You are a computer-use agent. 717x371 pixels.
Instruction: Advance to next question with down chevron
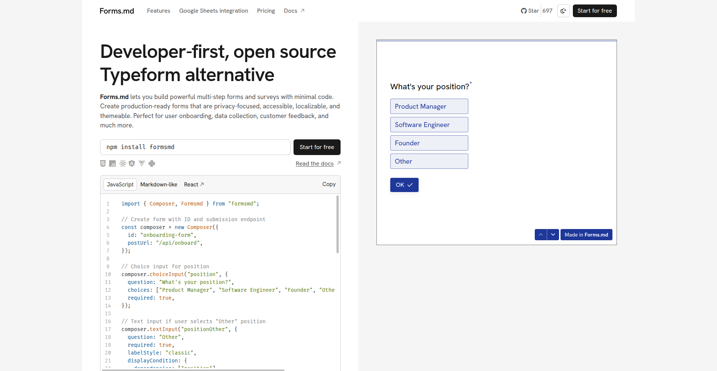[553, 235]
